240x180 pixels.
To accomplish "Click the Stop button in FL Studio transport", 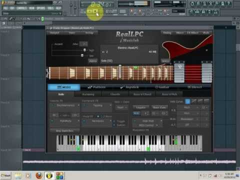I will [x=95, y=11].
